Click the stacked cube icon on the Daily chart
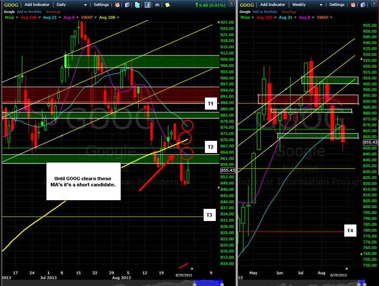Image resolution: width=379 pixels, height=286 pixels. tap(127, 5)
